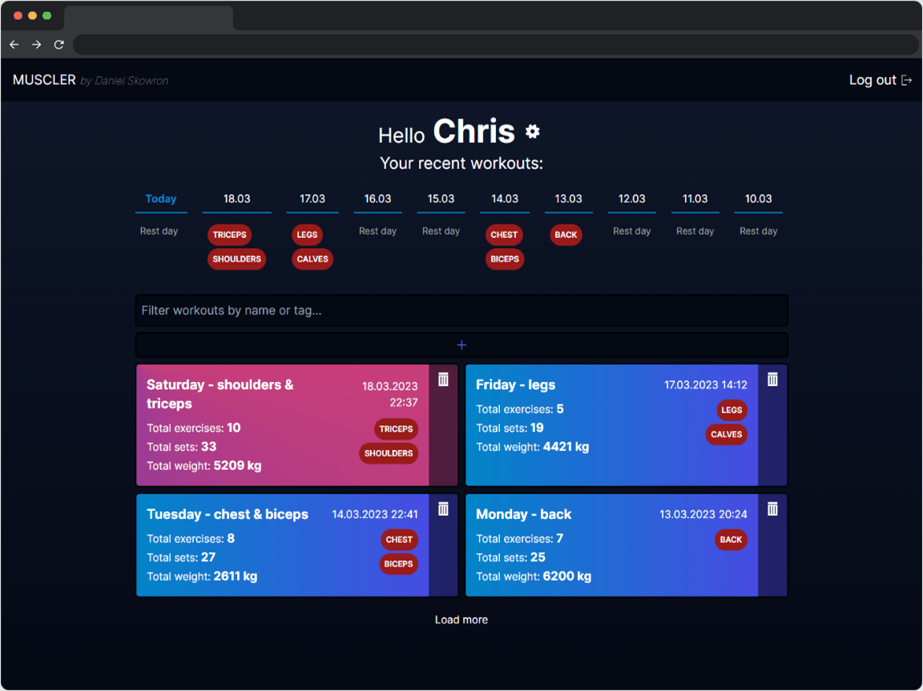Delete the Monday back workout via trash icon
Image resolution: width=923 pixels, height=691 pixels.
(772, 509)
